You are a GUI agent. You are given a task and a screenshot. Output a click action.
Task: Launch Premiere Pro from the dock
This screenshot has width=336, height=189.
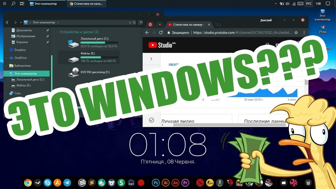click(185, 182)
